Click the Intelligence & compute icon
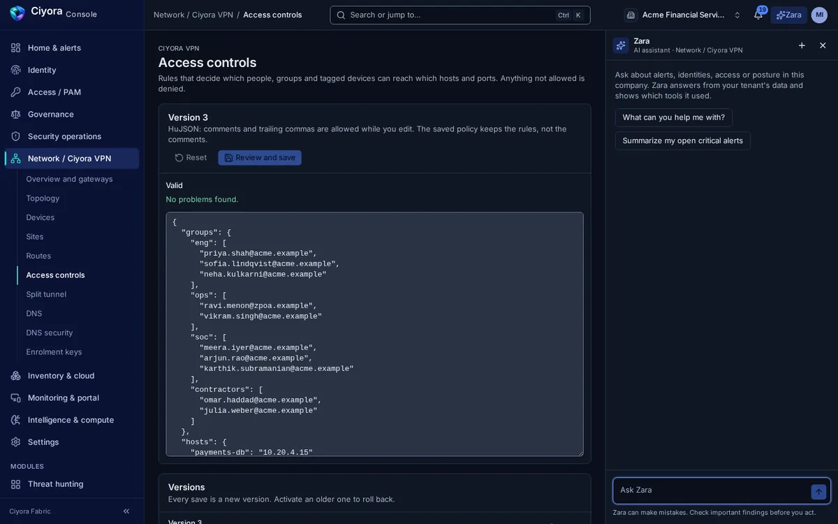 click(x=15, y=420)
